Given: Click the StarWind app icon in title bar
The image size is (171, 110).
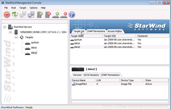Looking at the screenshot, I should point(3,3).
